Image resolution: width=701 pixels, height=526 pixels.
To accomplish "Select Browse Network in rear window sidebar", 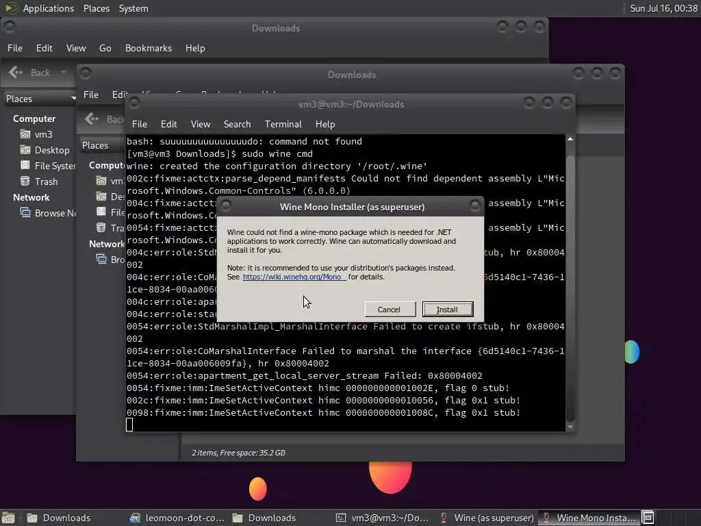I will click(55, 213).
